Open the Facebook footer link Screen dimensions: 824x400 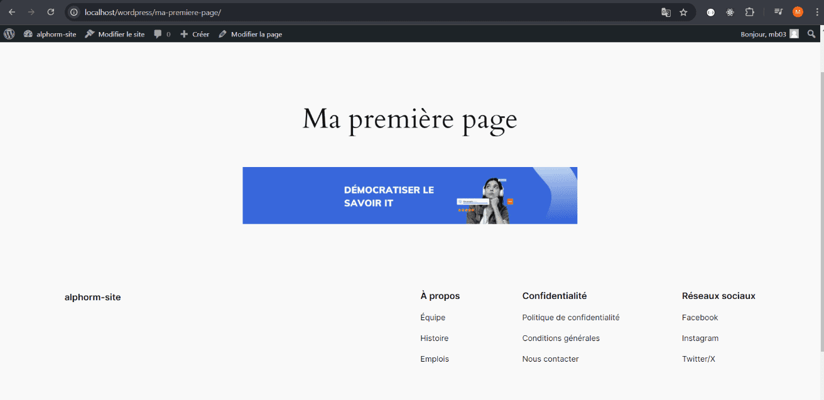pos(700,318)
